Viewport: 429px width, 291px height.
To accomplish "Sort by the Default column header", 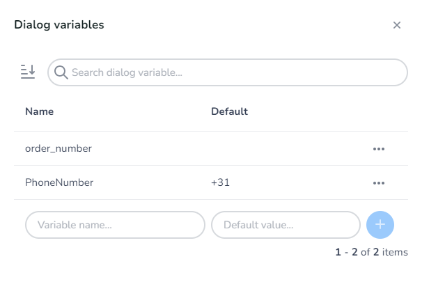I will [229, 111].
